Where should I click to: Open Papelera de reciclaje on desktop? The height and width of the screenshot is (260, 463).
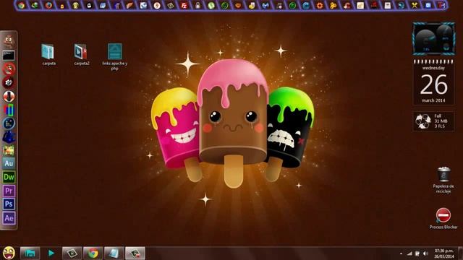(443, 180)
